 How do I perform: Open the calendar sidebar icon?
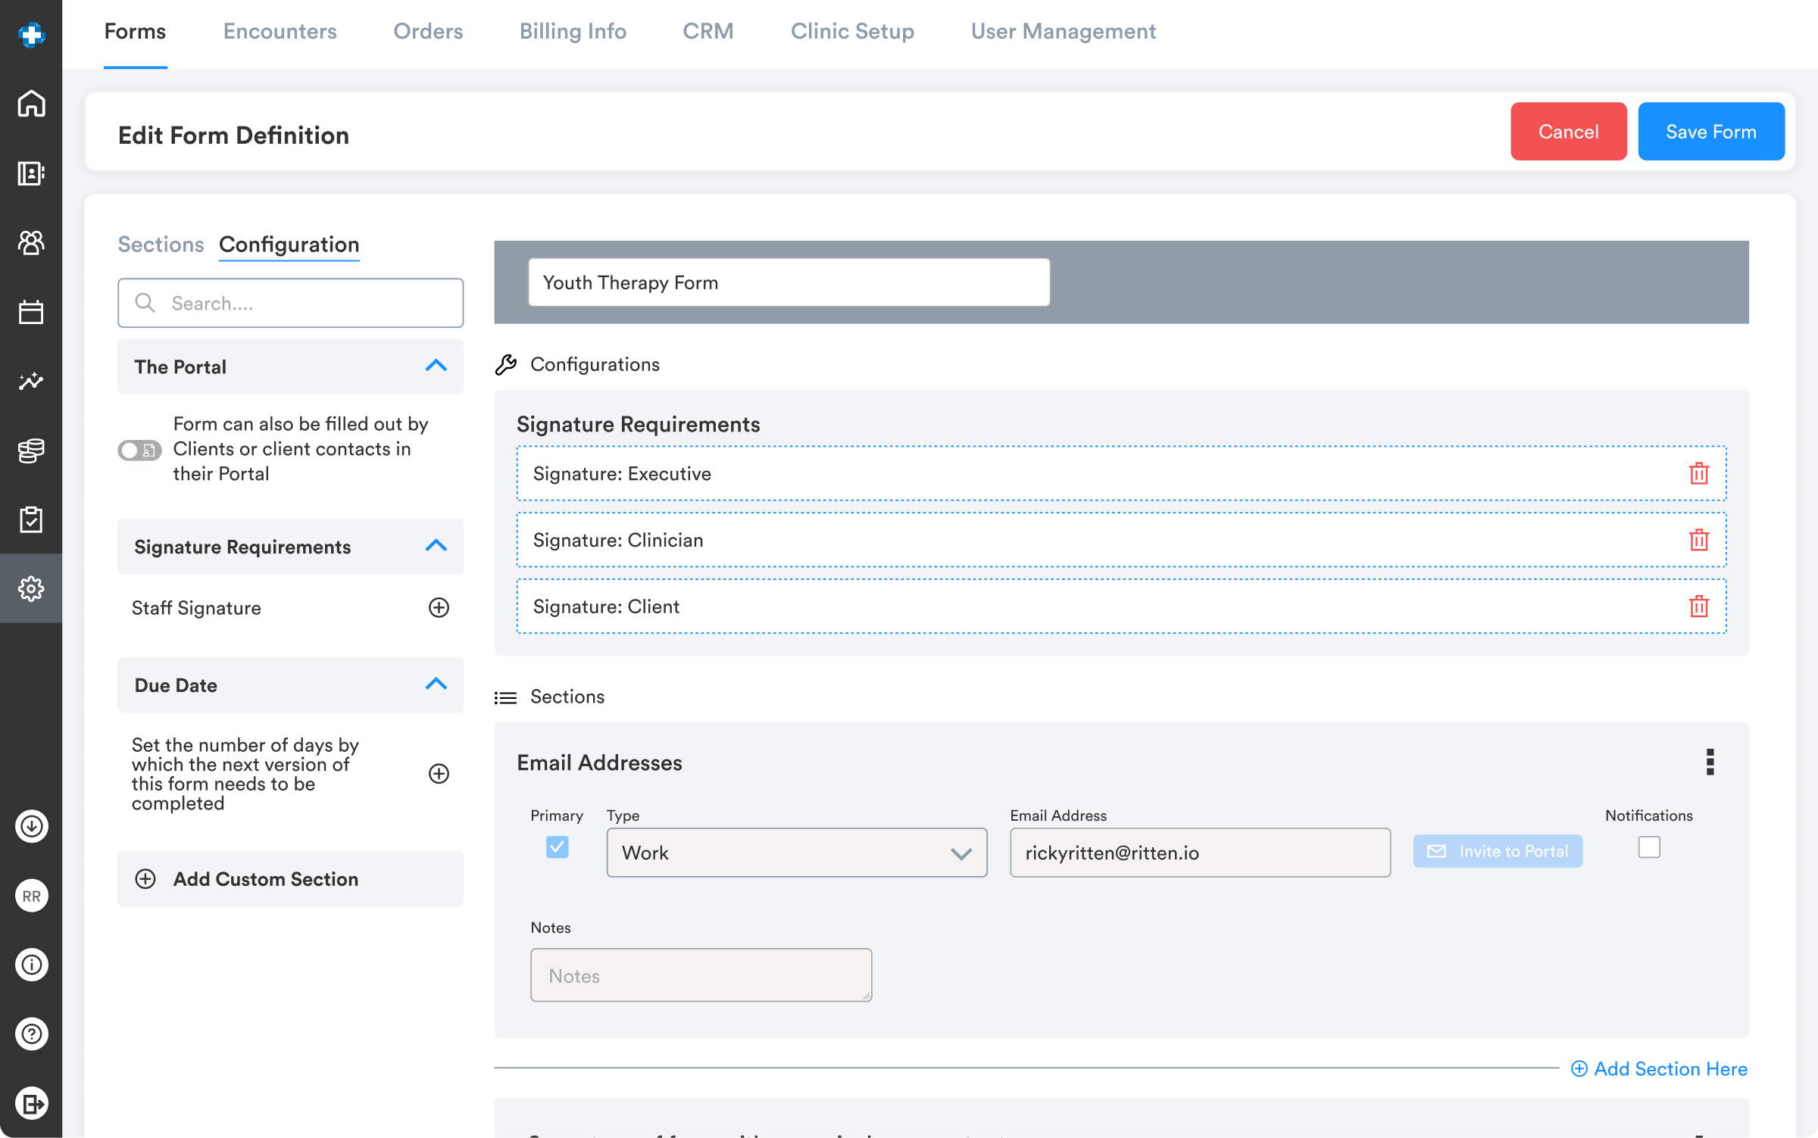coord(31,312)
